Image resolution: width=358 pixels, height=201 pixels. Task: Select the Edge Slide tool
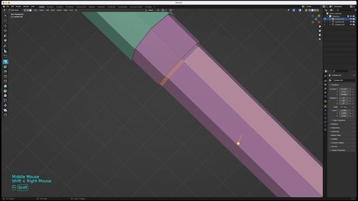pyautogui.click(x=5, y=100)
